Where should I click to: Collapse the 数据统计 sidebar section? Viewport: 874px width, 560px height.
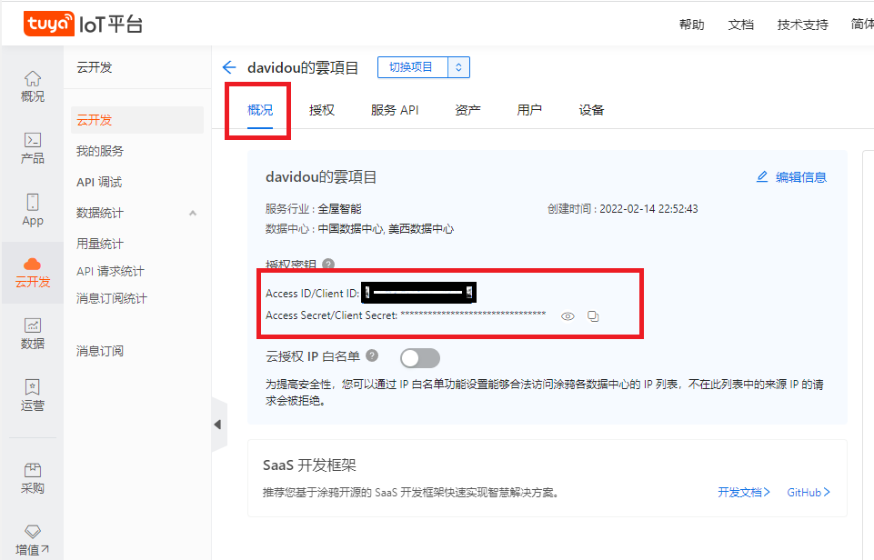pyautogui.click(x=192, y=213)
